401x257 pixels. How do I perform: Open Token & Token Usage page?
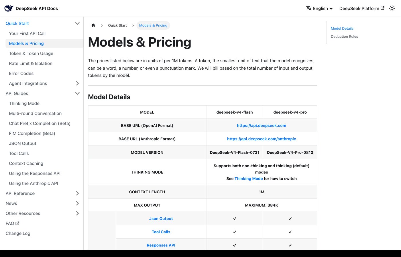click(31, 53)
